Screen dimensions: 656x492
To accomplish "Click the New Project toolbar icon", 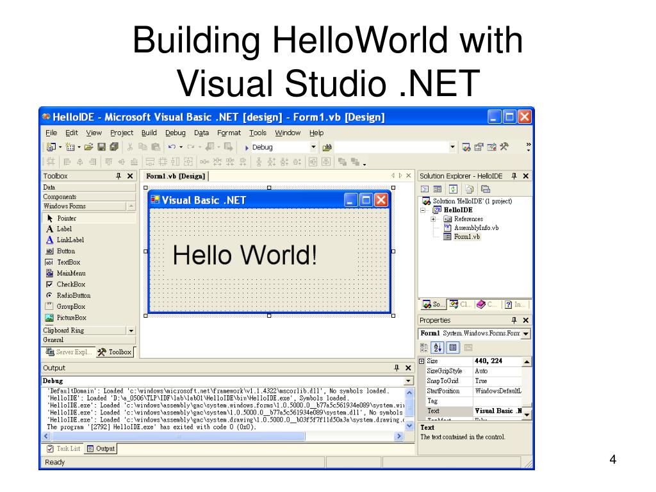I will [51, 147].
